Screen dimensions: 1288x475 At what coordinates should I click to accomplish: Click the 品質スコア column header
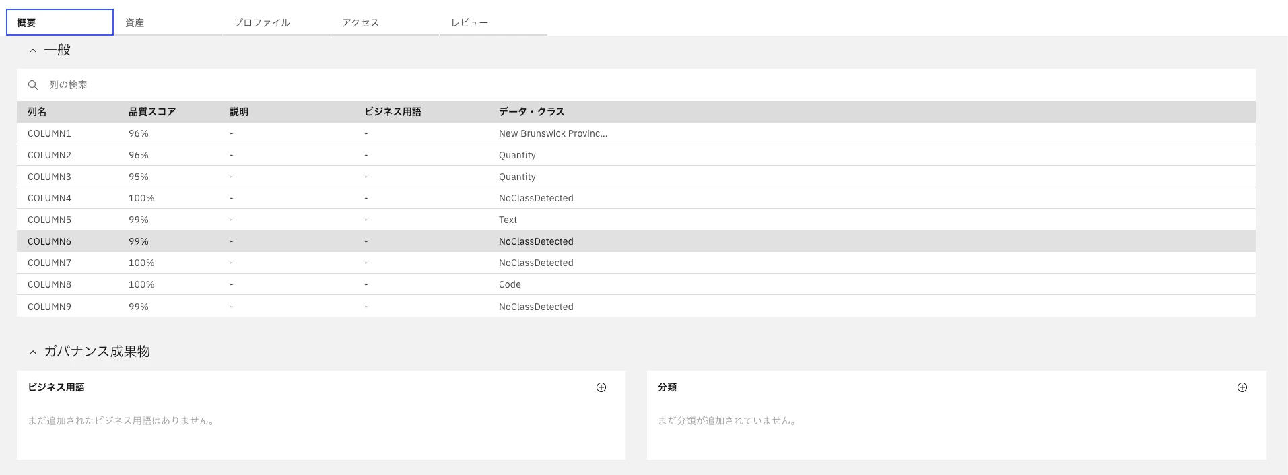pos(152,112)
